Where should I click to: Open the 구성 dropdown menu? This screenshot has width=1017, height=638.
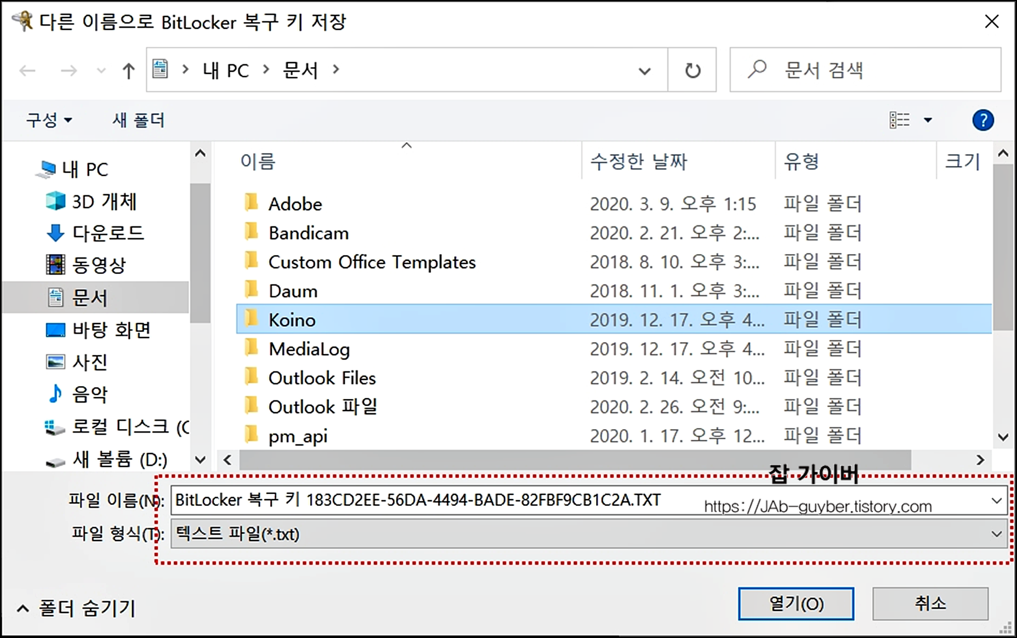49,120
